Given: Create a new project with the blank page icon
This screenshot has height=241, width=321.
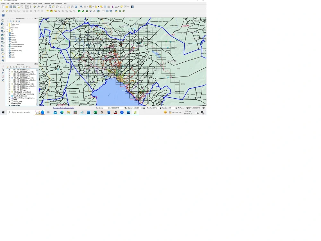Looking at the screenshot, I should click(x=3, y=6).
